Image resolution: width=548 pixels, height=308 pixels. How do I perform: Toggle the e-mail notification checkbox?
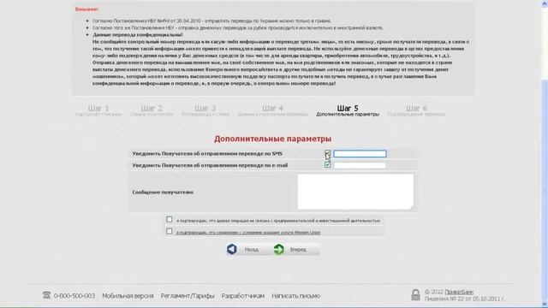point(327,164)
